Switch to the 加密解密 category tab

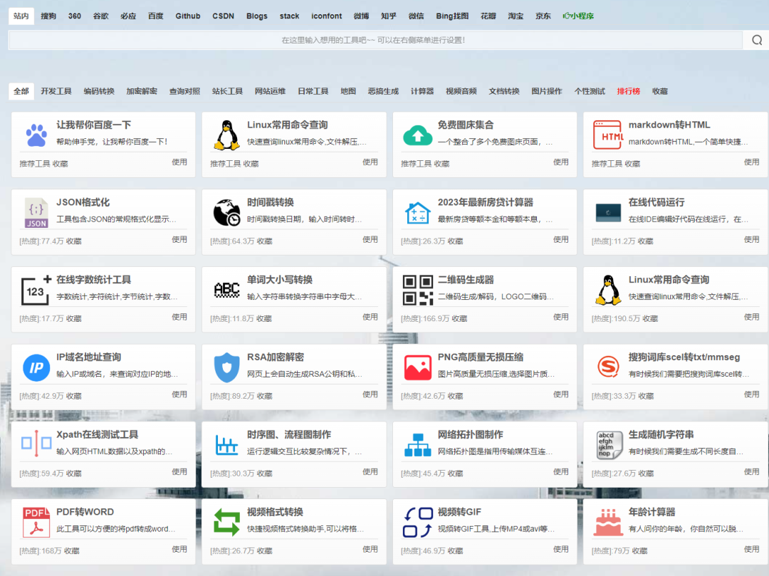pyautogui.click(x=142, y=91)
